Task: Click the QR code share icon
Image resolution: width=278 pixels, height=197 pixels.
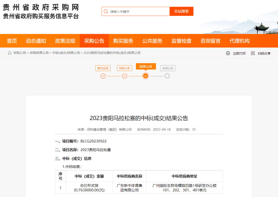Action: 253,53
